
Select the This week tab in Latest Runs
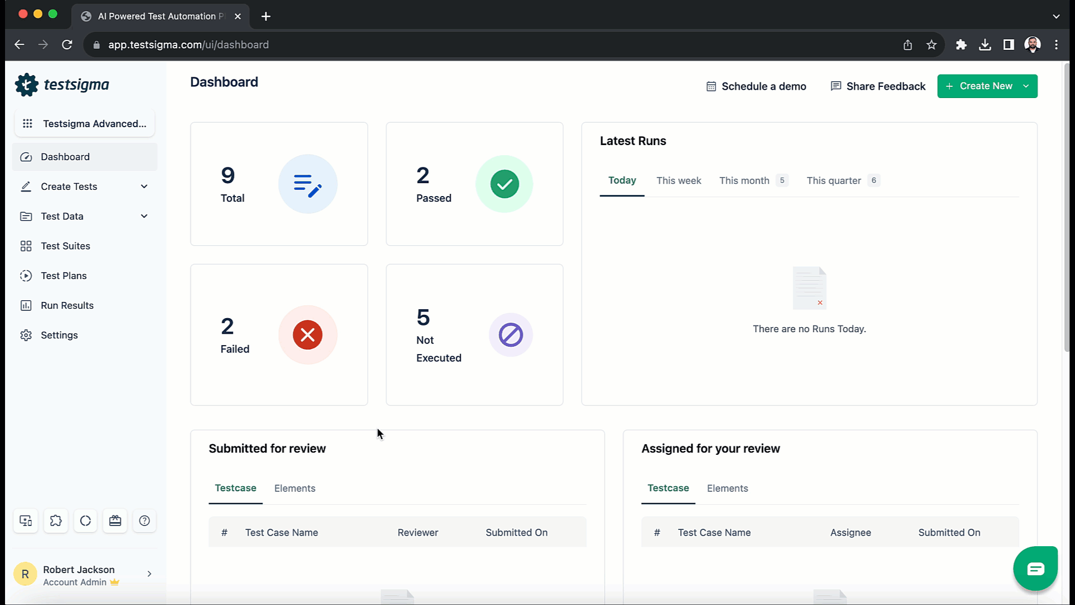tap(679, 180)
